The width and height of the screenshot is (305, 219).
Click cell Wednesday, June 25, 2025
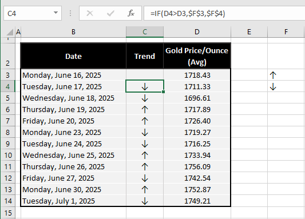click(73, 155)
